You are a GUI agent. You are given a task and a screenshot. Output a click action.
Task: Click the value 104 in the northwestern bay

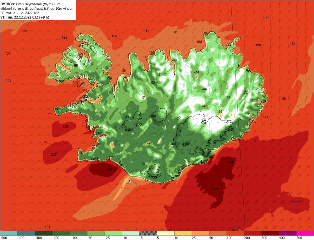[x=124, y=71]
